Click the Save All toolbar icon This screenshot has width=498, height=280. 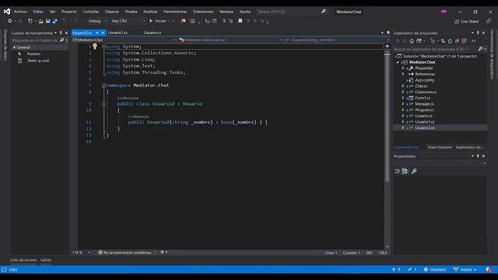(x=55, y=21)
